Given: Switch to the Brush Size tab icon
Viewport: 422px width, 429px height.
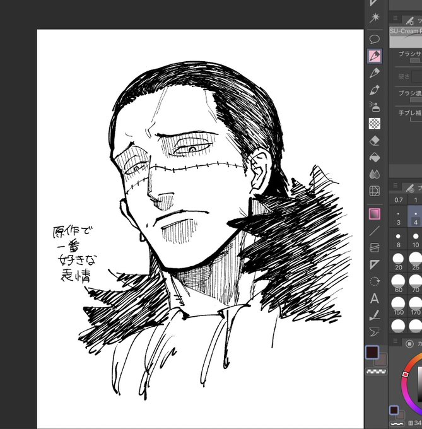Looking at the screenshot, I should point(409,188).
